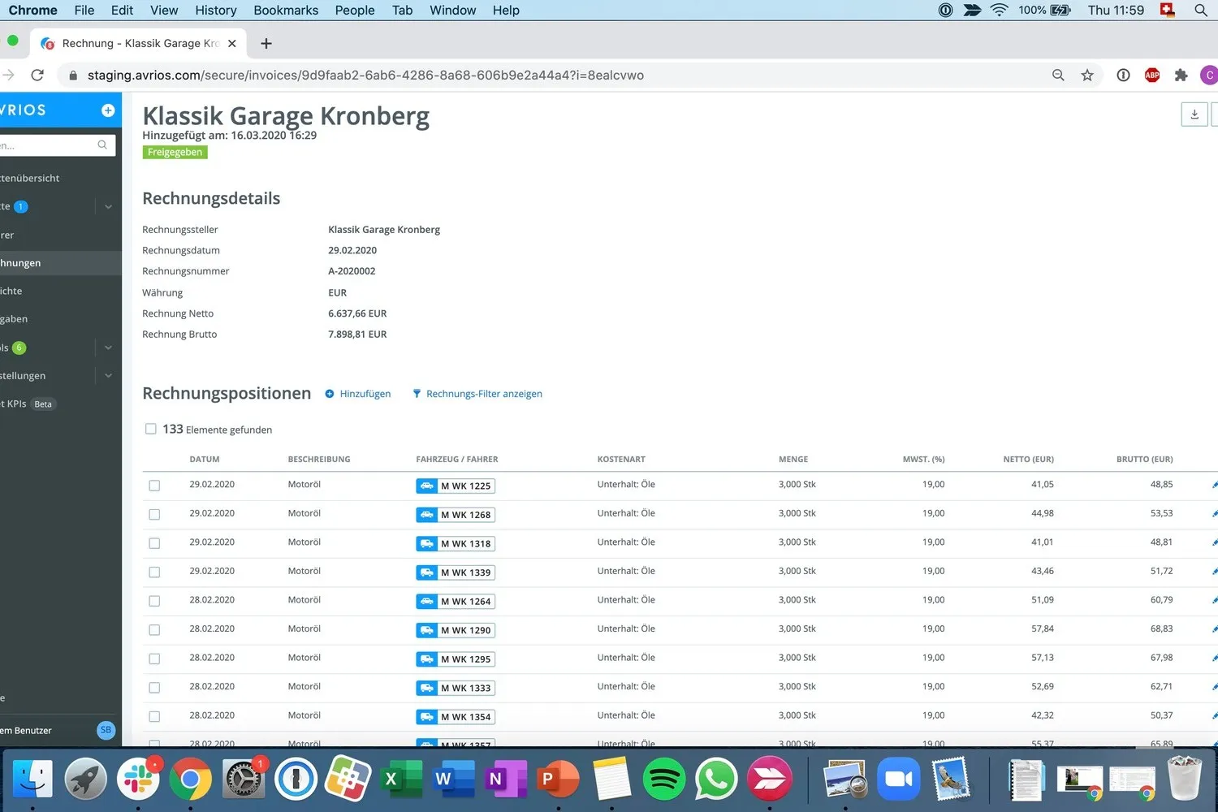Image resolution: width=1218 pixels, height=812 pixels.
Task: Sort by the DATUM column header
Action: pos(205,460)
